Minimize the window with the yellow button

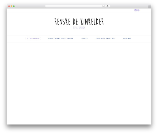11,6
